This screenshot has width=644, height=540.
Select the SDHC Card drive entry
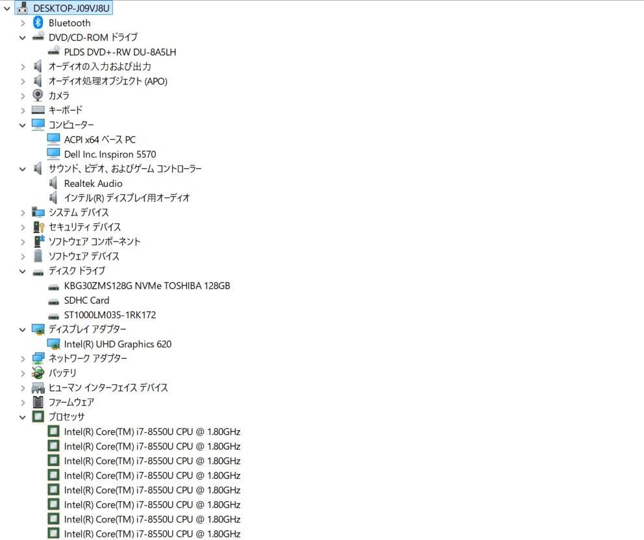pos(87,300)
